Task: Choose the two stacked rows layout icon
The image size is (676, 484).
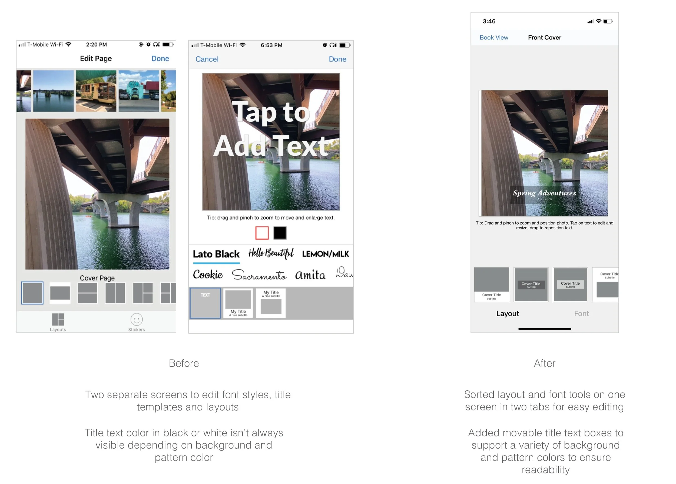Action: click(x=88, y=293)
